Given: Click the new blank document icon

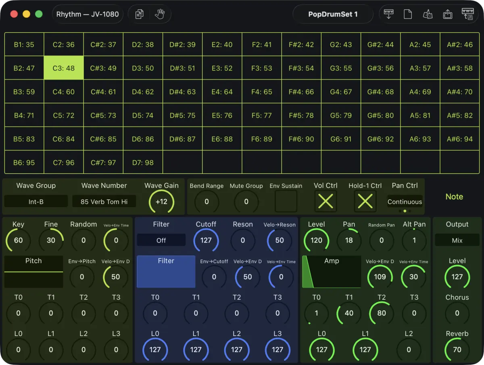Looking at the screenshot, I should 408,14.
